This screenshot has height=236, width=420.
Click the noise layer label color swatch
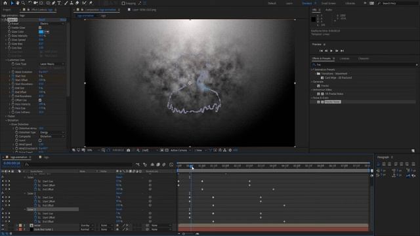point(20,226)
